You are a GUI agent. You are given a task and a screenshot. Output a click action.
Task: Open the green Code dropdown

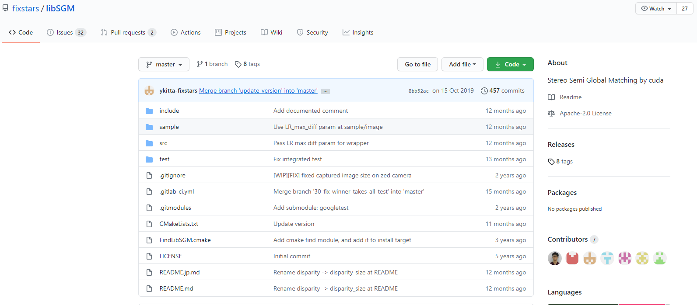tap(510, 64)
